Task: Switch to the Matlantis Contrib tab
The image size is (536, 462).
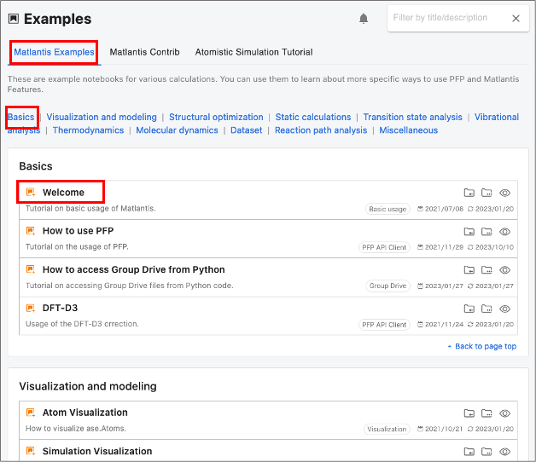Action: [144, 52]
